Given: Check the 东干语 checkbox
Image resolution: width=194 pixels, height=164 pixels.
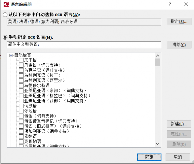Looking at the screenshot, I should pyautogui.click(x=21, y=60).
